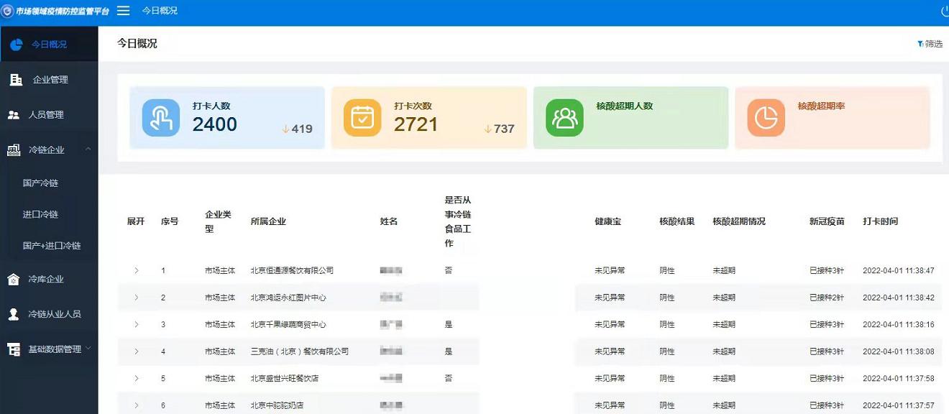Click the 打卡次数 calendar check icon
Viewport: 949px width, 414px height.
(362, 118)
